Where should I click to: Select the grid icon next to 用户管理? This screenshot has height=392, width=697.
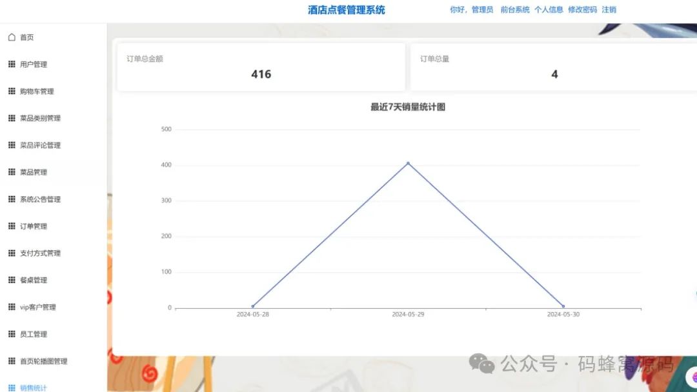click(x=11, y=64)
